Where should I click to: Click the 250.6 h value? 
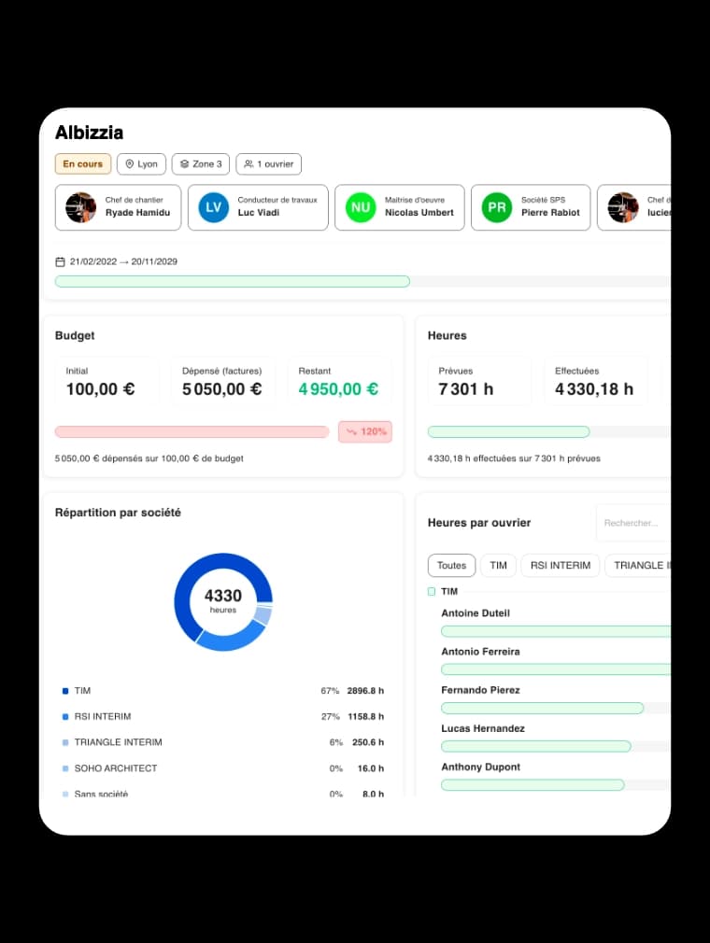pos(368,743)
